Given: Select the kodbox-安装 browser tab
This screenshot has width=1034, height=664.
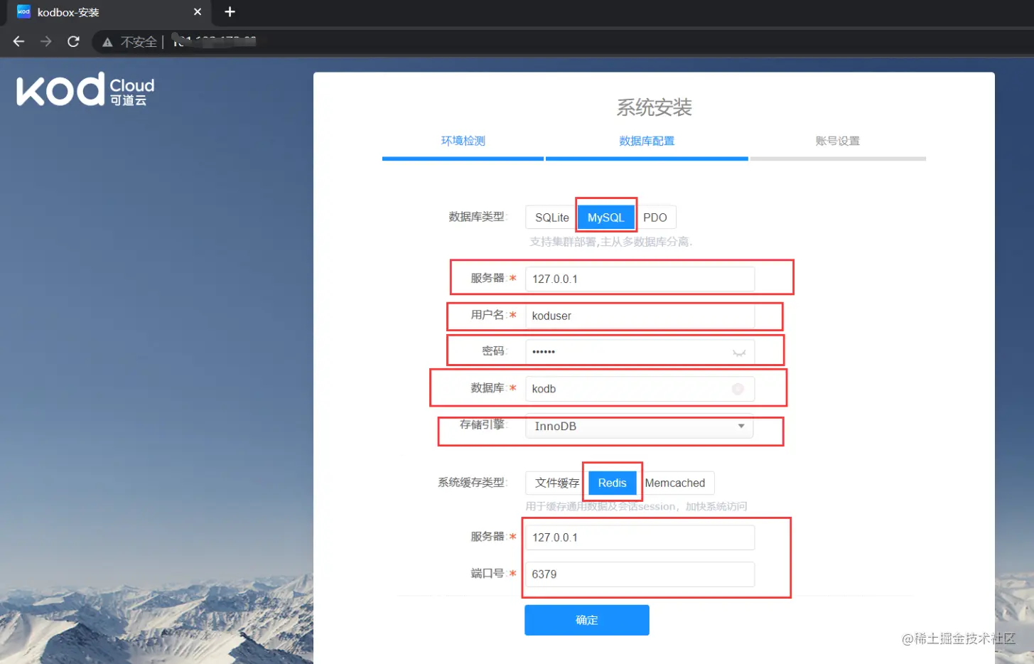Looking at the screenshot, I should (110, 12).
